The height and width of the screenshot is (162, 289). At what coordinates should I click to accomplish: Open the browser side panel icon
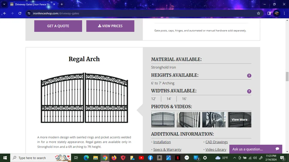[269, 13]
